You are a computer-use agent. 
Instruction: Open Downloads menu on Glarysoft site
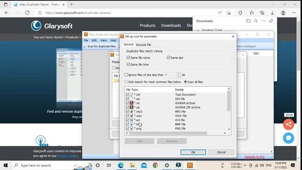tap(171, 25)
